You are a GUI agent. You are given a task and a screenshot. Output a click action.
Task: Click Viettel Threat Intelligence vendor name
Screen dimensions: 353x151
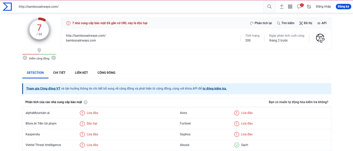pos(43,145)
